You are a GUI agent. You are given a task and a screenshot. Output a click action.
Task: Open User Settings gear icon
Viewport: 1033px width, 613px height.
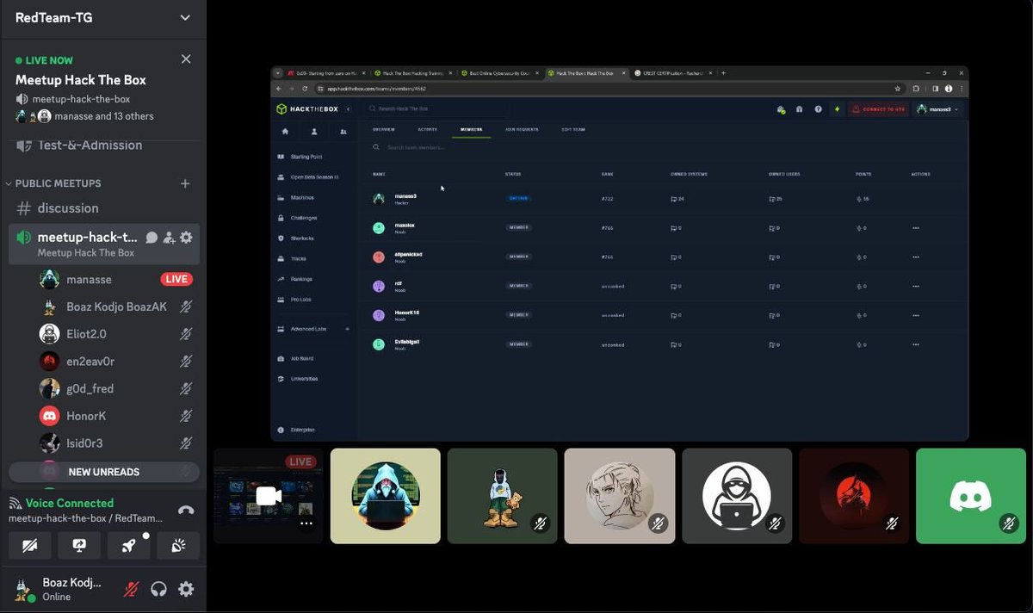coord(186,590)
